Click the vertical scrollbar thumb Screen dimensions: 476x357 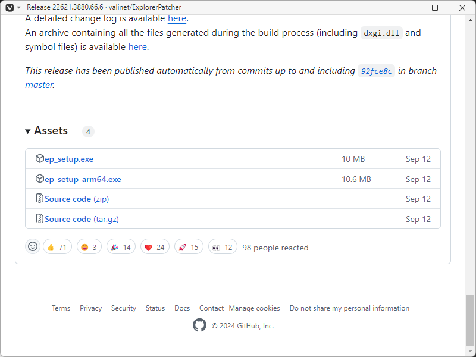tap(470, 320)
